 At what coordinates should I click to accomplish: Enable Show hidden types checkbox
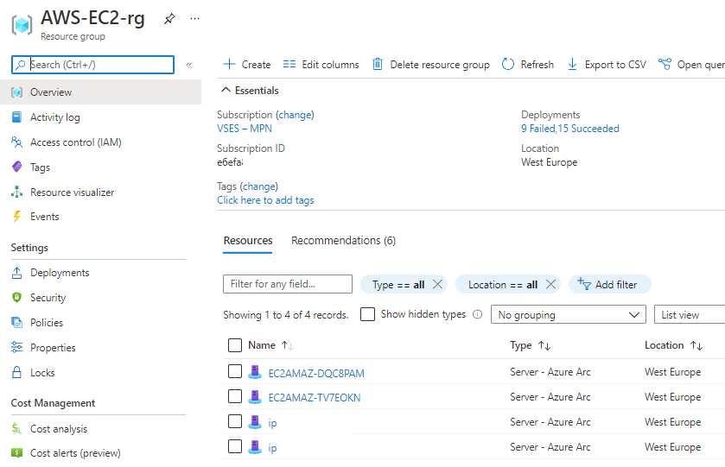pos(368,315)
